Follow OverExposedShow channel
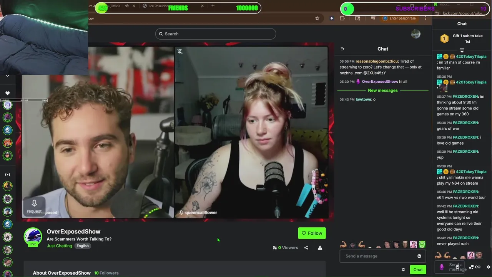Viewport: 492px width, 277px height. 312,233
